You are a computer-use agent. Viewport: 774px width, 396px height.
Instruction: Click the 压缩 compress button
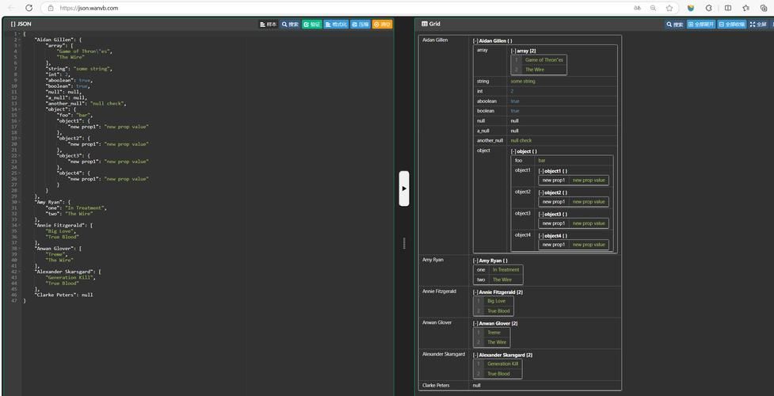(360, 25)
